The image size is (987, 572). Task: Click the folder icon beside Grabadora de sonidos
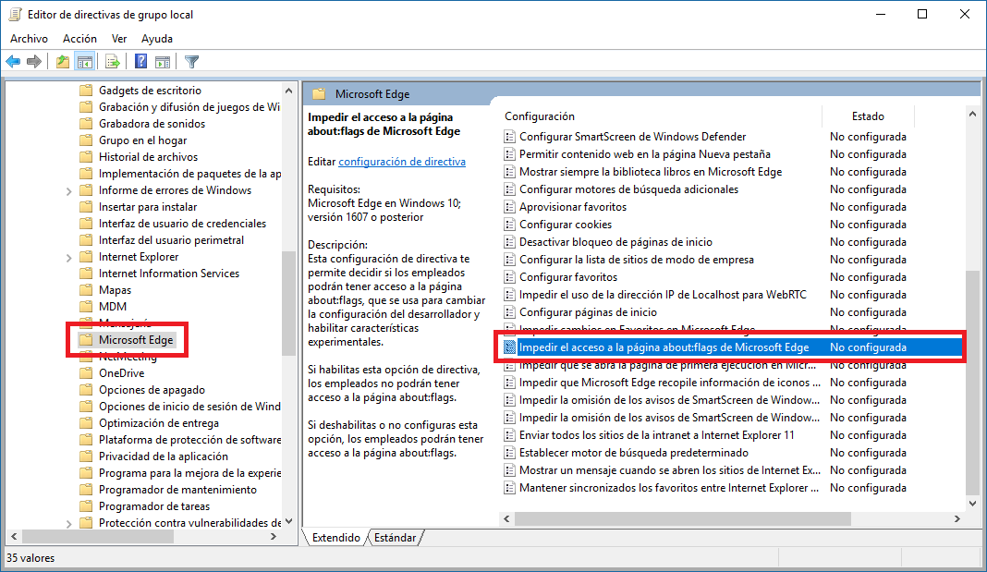(86, 124)
